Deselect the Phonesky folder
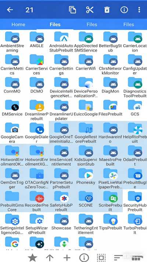 (x=86, y=178)
